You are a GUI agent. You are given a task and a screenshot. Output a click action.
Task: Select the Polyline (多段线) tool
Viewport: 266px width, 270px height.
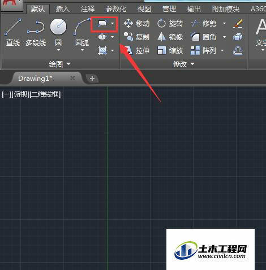36,32
